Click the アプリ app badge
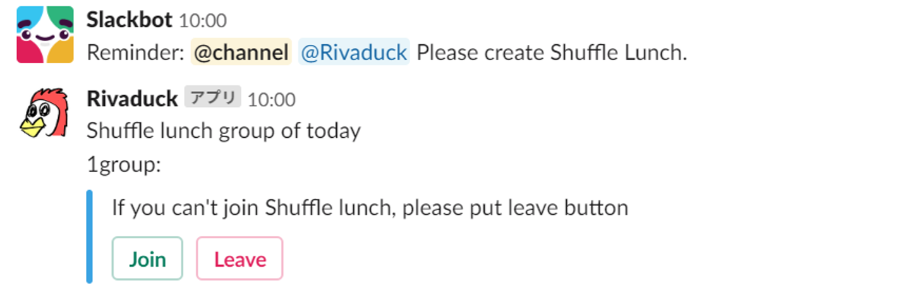Image resolution: width=910 pixels, height=287 pixels. (x=212, y=98)
